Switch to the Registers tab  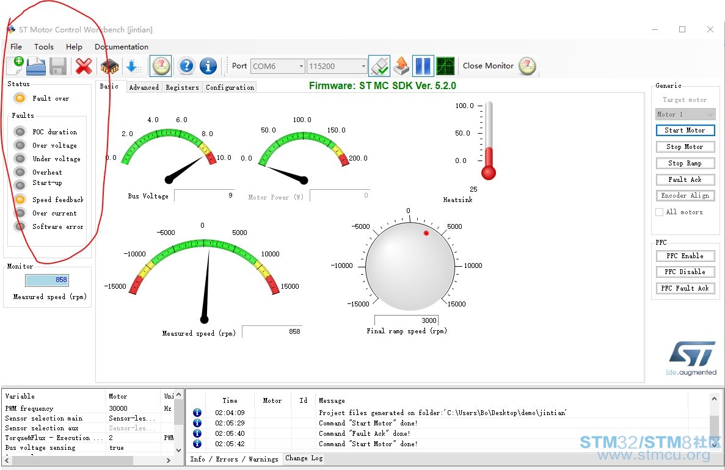[x=182, y=87]
